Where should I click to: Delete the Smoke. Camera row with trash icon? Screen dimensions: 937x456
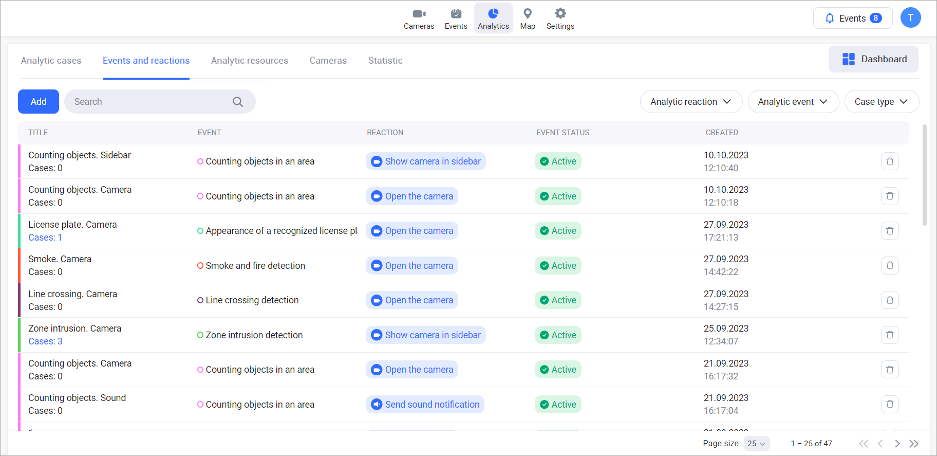pyautogui.click(x=890, y=266)
